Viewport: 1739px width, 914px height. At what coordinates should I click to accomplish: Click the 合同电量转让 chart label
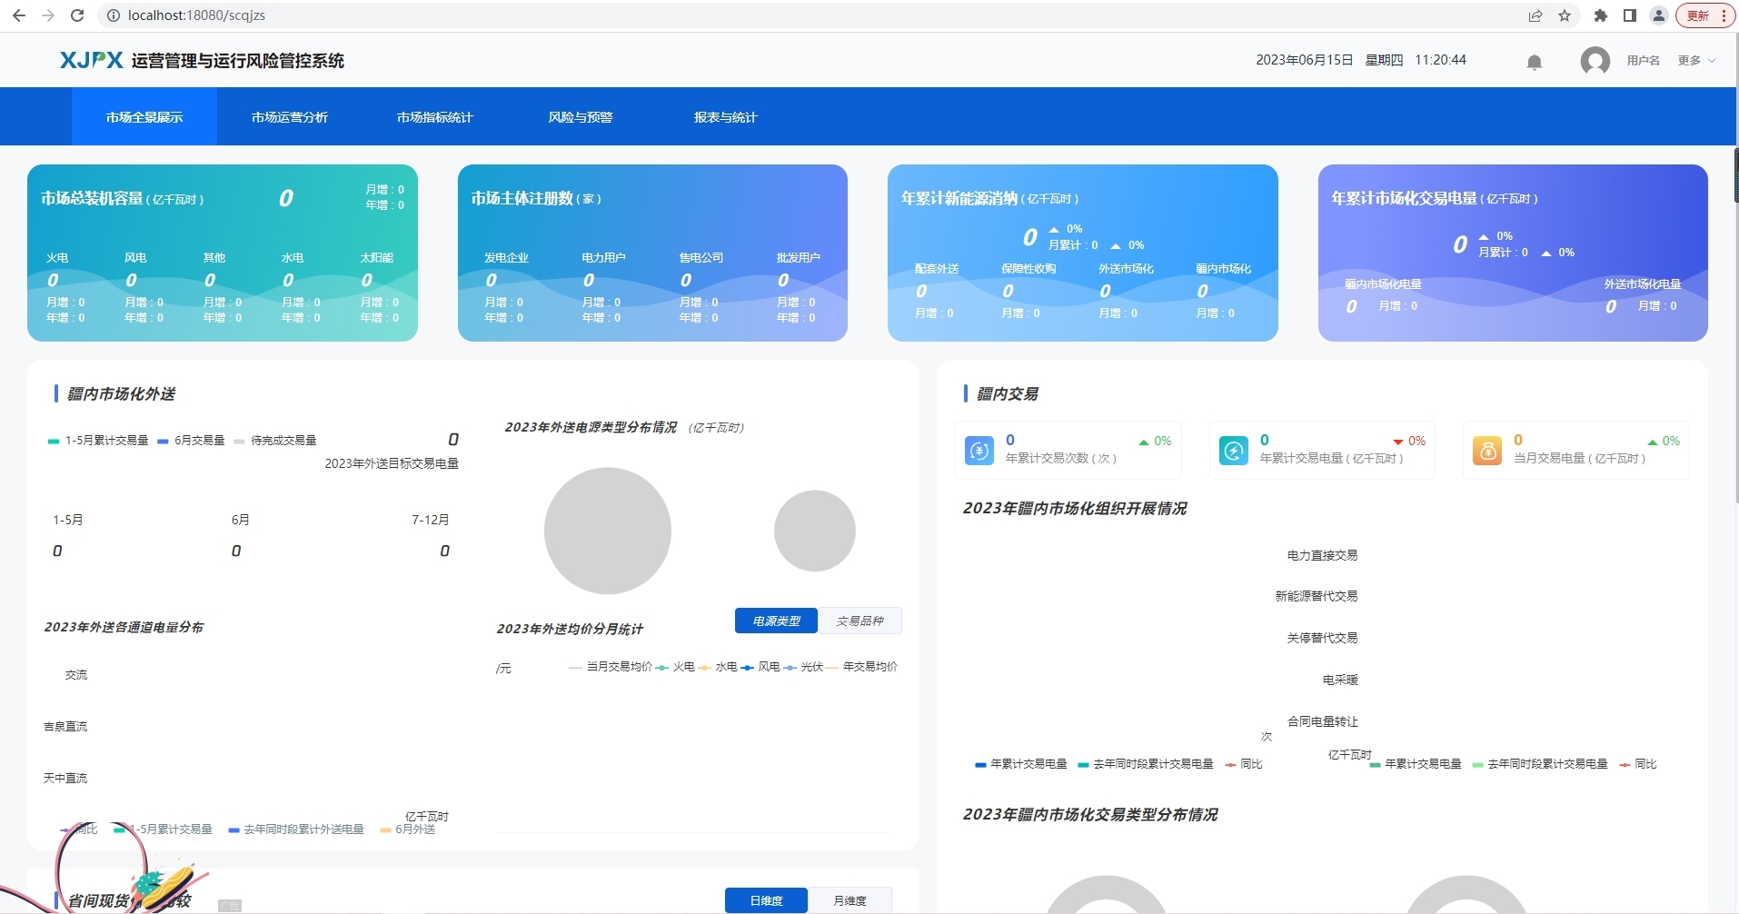tap(1322, 721)
